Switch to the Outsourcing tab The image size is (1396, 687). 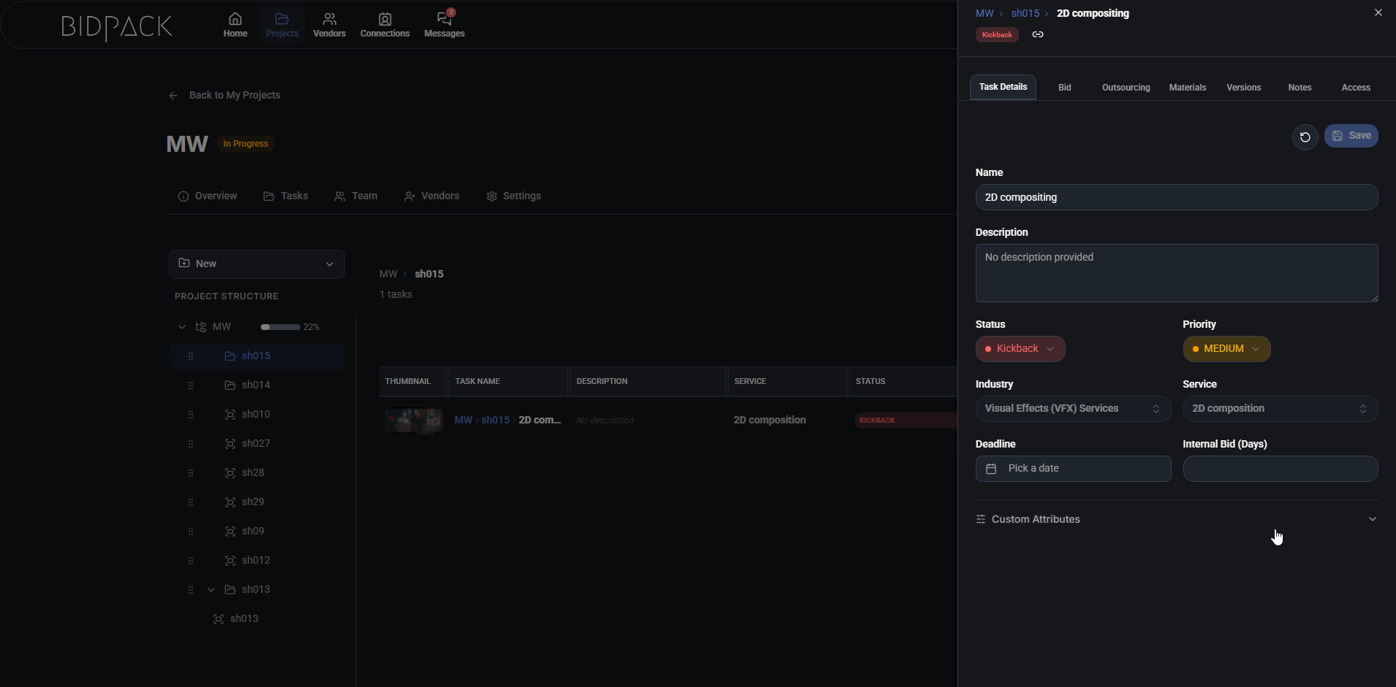tap(1125, 88)
